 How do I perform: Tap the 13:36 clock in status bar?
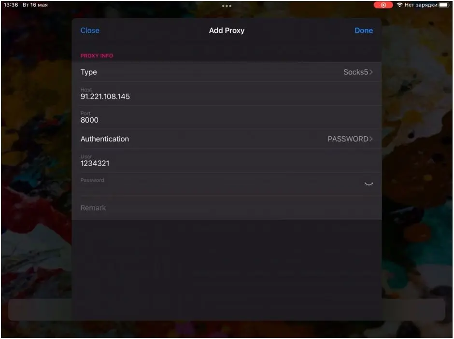click(11, 5)
